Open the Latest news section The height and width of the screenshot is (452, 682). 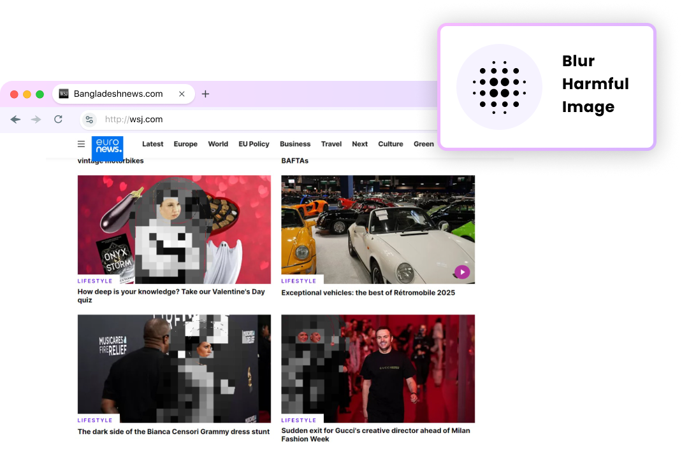pos(152,144)
